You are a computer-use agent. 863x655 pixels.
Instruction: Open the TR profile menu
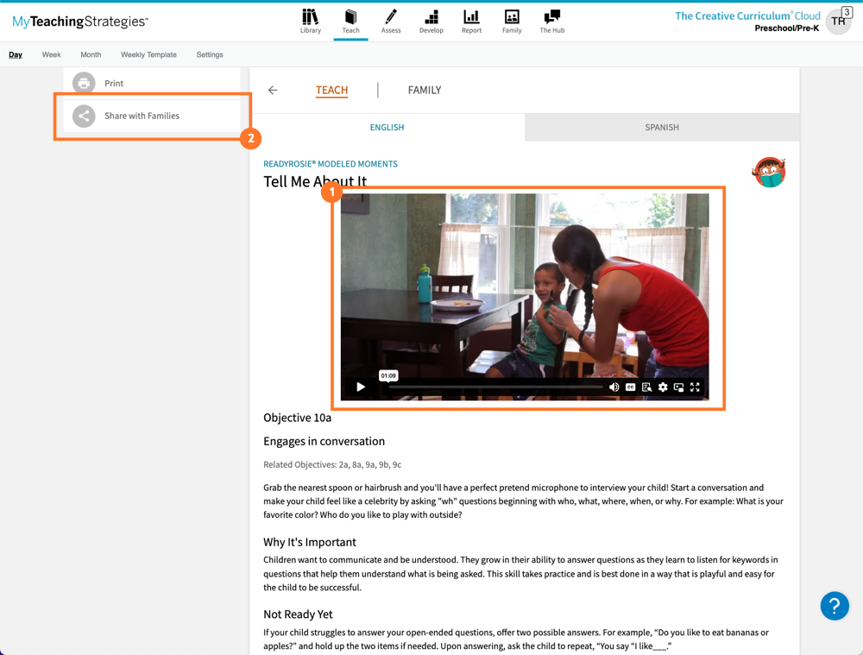click(838, 21)
